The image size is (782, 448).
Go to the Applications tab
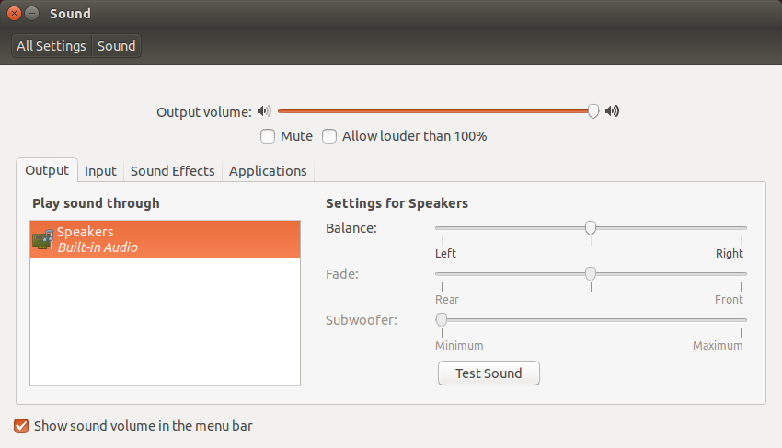(268, 171)
